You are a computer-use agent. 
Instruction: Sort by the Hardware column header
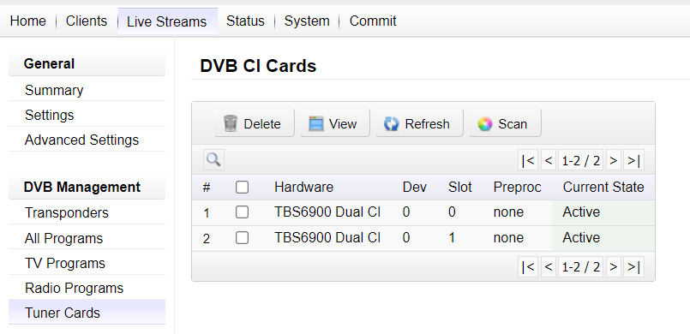303,188
